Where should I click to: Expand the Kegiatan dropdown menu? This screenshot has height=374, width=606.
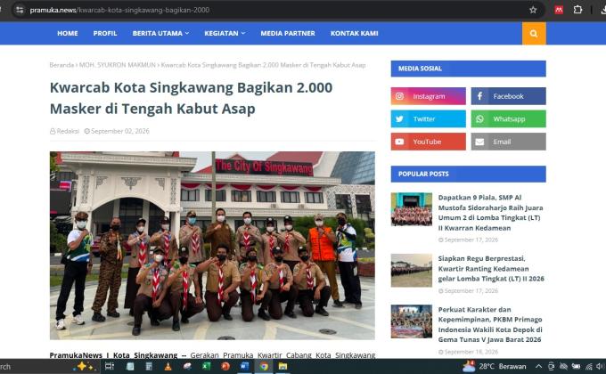click(225, 34)
